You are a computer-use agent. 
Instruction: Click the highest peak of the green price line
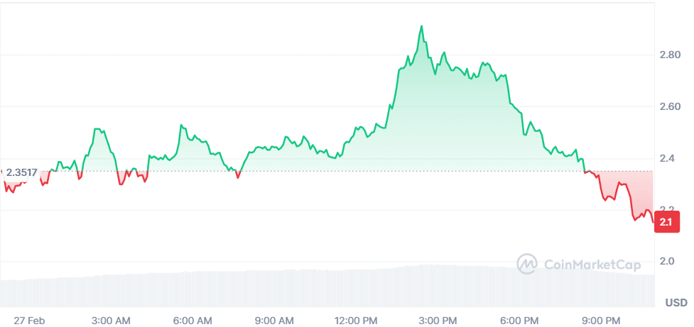tap(421, 26)
